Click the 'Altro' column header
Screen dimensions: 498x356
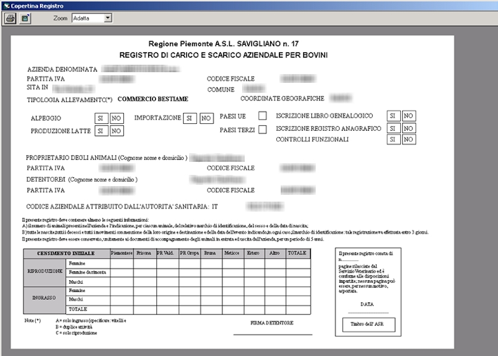[x=275, y=253]
